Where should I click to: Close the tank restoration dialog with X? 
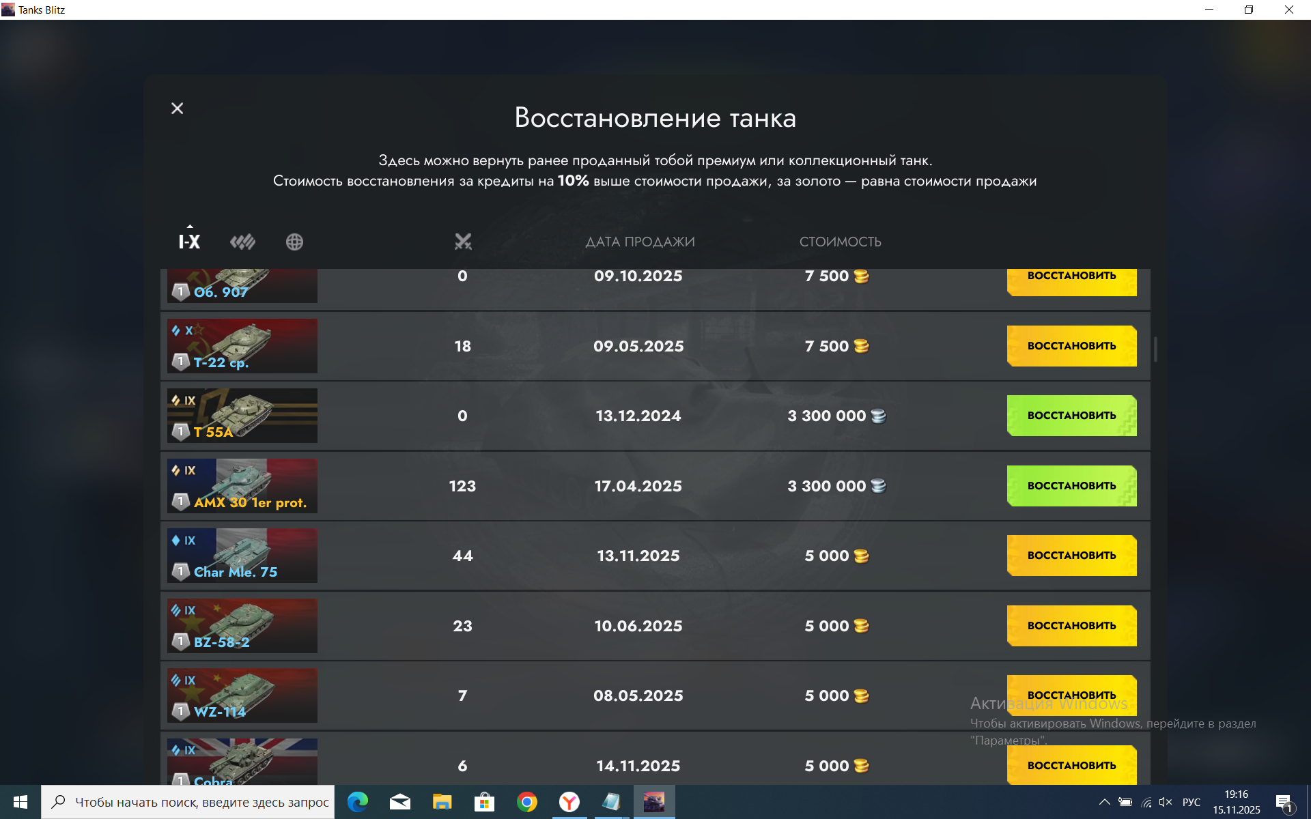pyautogui.click(x=177, y=109)
